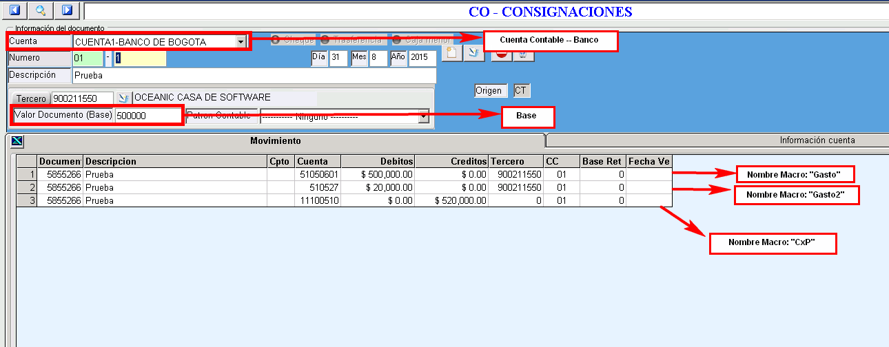Screen dimensions: 889x347
Task: Click the Debitos column header
Action: (378, 161)
